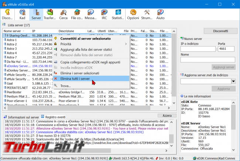Click the Poor-eServer-1 row icon
Image resolution: width=240 pixels, height=161 pixels.
[x=5, y=101]
